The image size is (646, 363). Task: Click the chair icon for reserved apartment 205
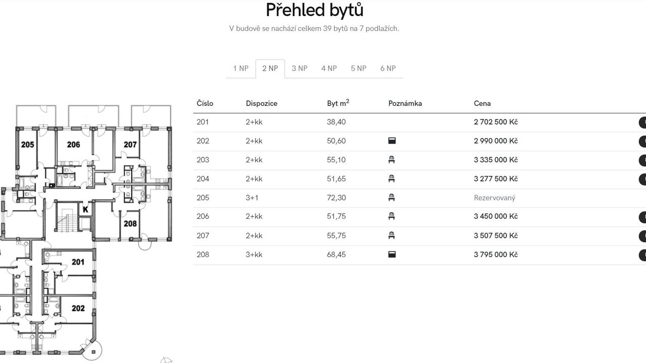[x=392, y=198]
